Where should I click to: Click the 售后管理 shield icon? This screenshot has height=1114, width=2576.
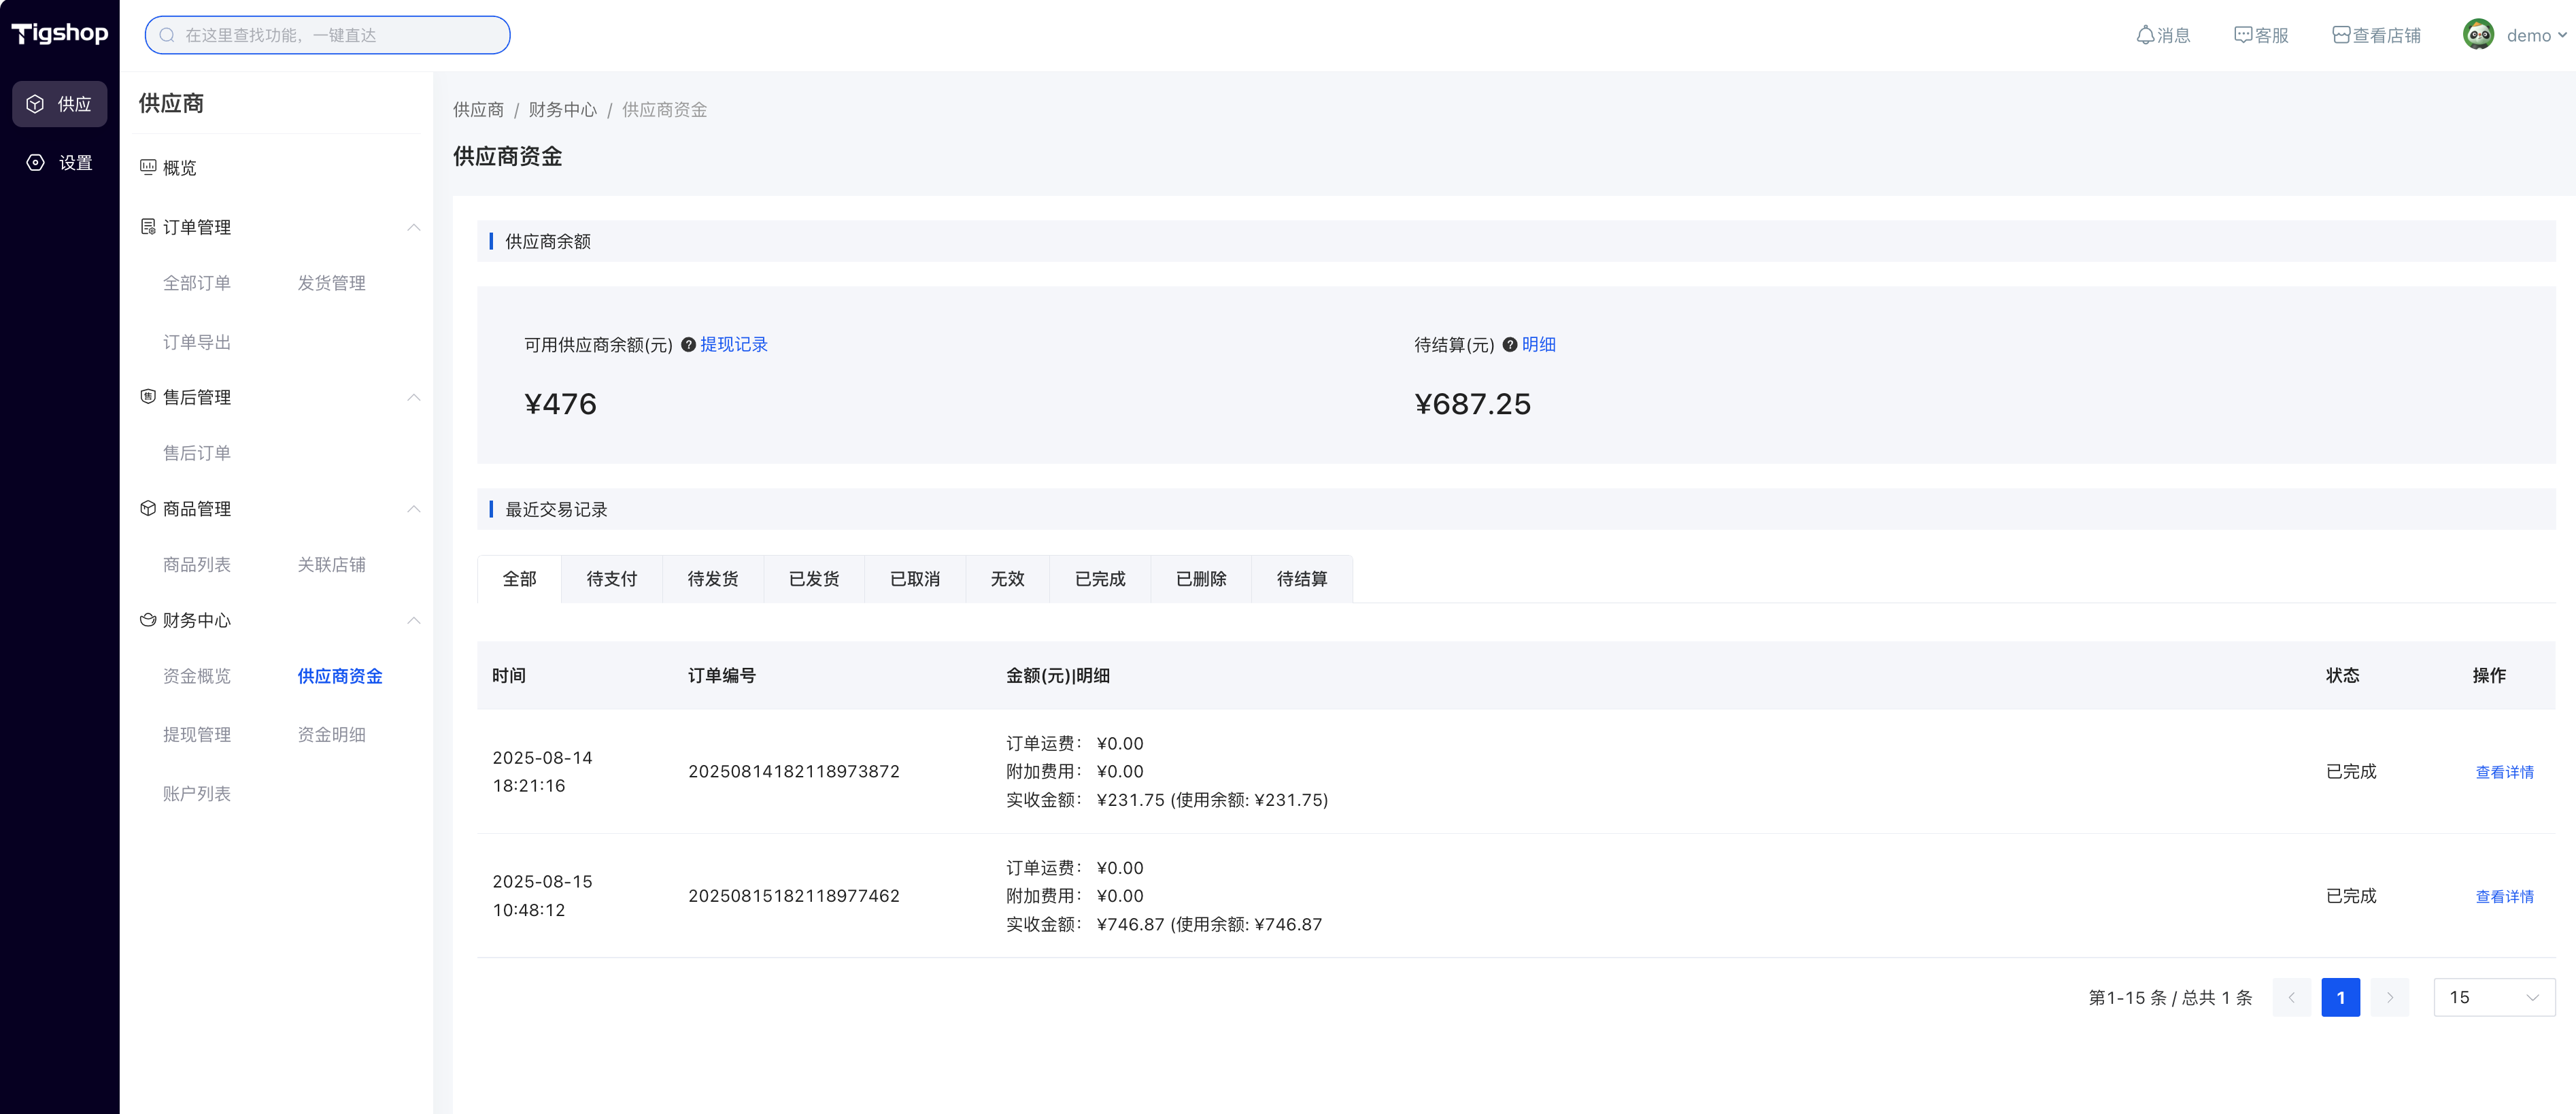(x=148, y=397)
